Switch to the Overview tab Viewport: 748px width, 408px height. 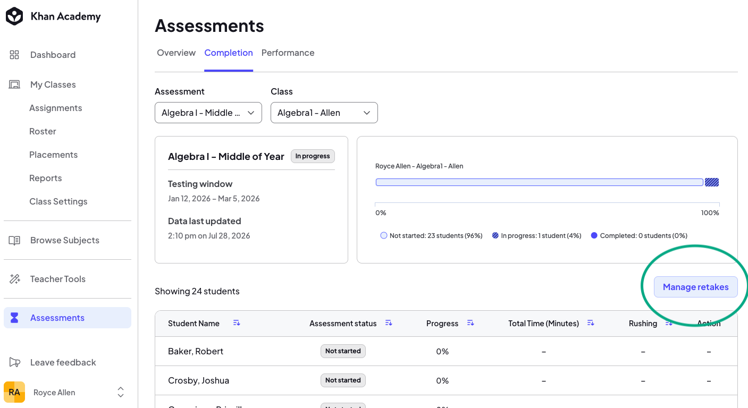click(x=177, y=53)
